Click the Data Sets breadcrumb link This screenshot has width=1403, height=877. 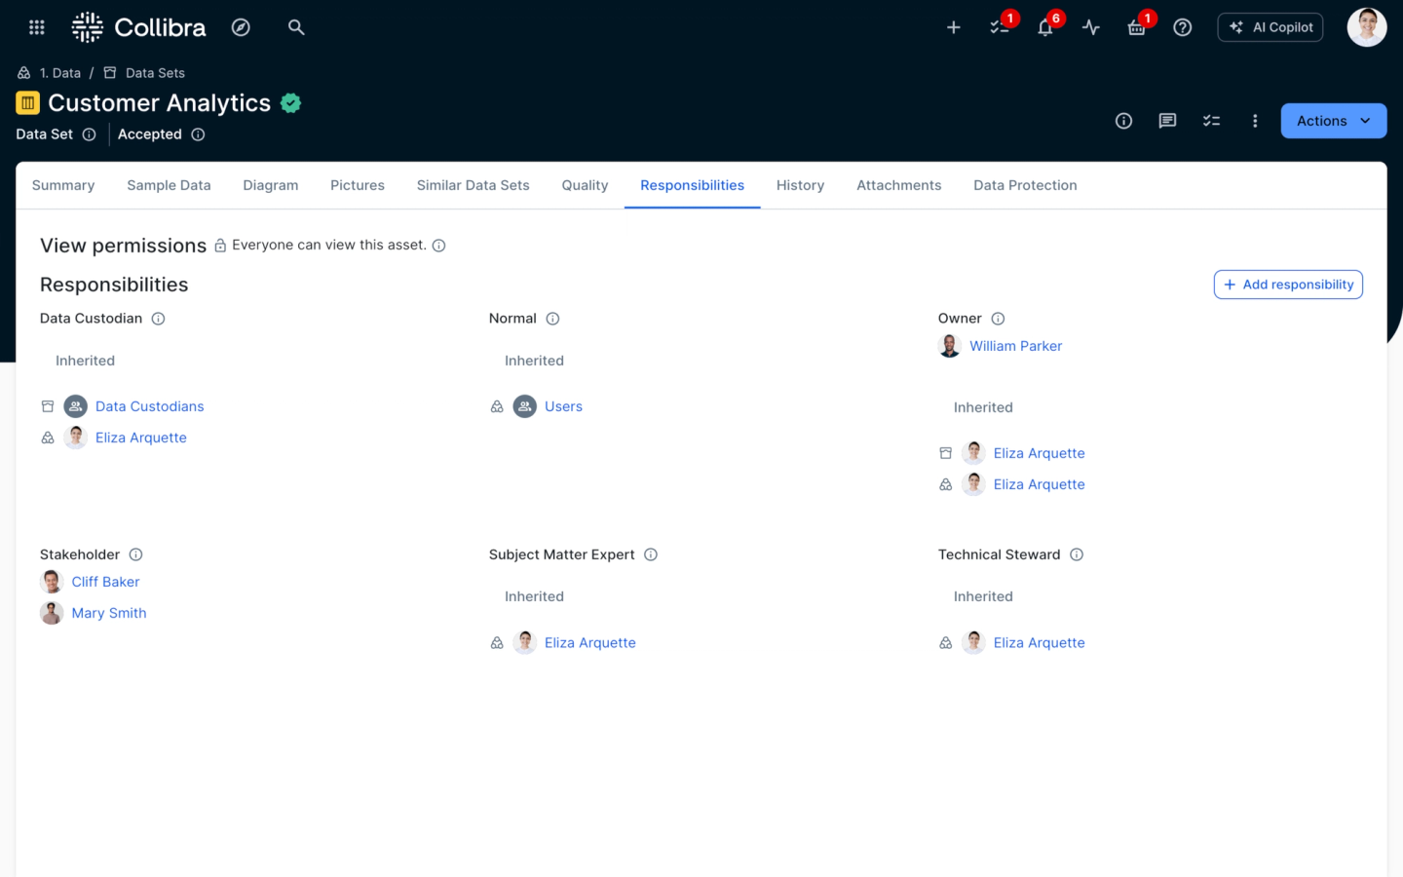(x=155, y=73)
